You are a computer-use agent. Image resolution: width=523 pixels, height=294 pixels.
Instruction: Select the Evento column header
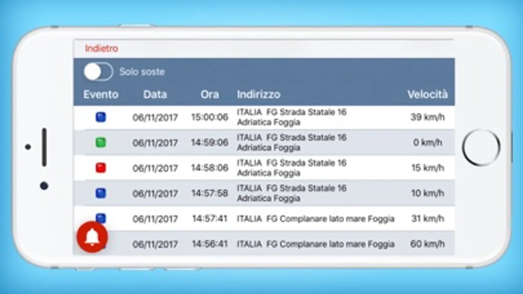(101, 94)
